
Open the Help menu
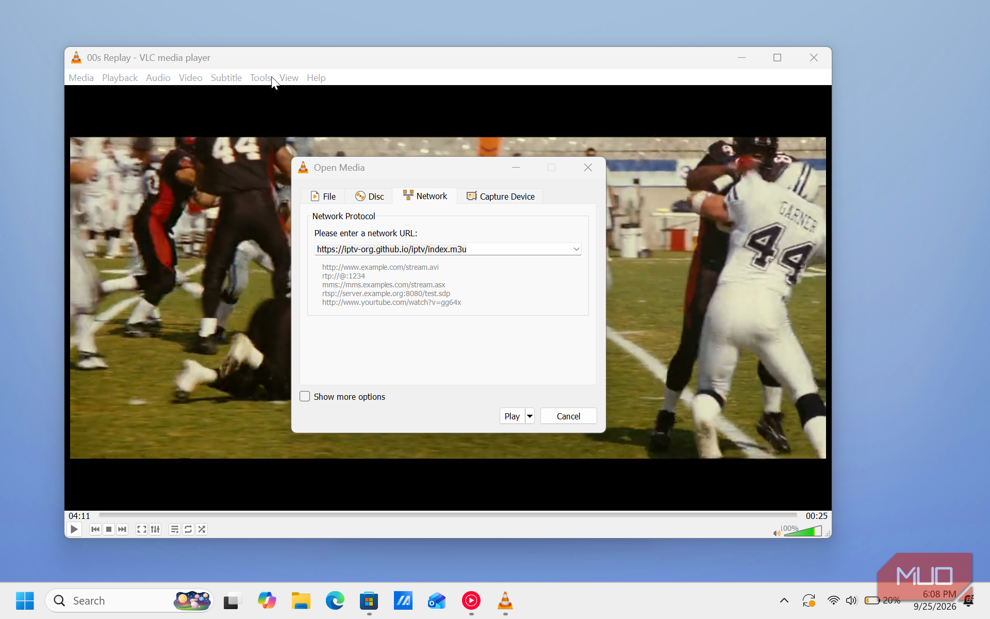pyautogui.click(x=316, y=78)
